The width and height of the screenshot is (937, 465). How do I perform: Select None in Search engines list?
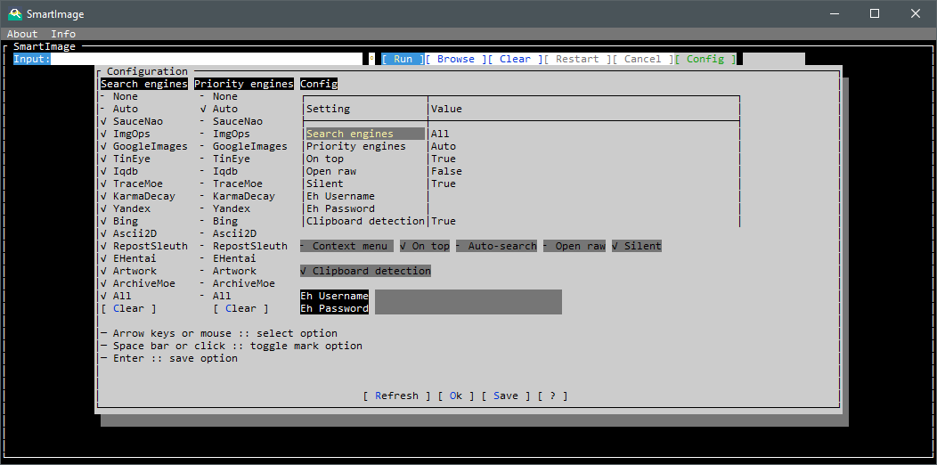[119, 97]
